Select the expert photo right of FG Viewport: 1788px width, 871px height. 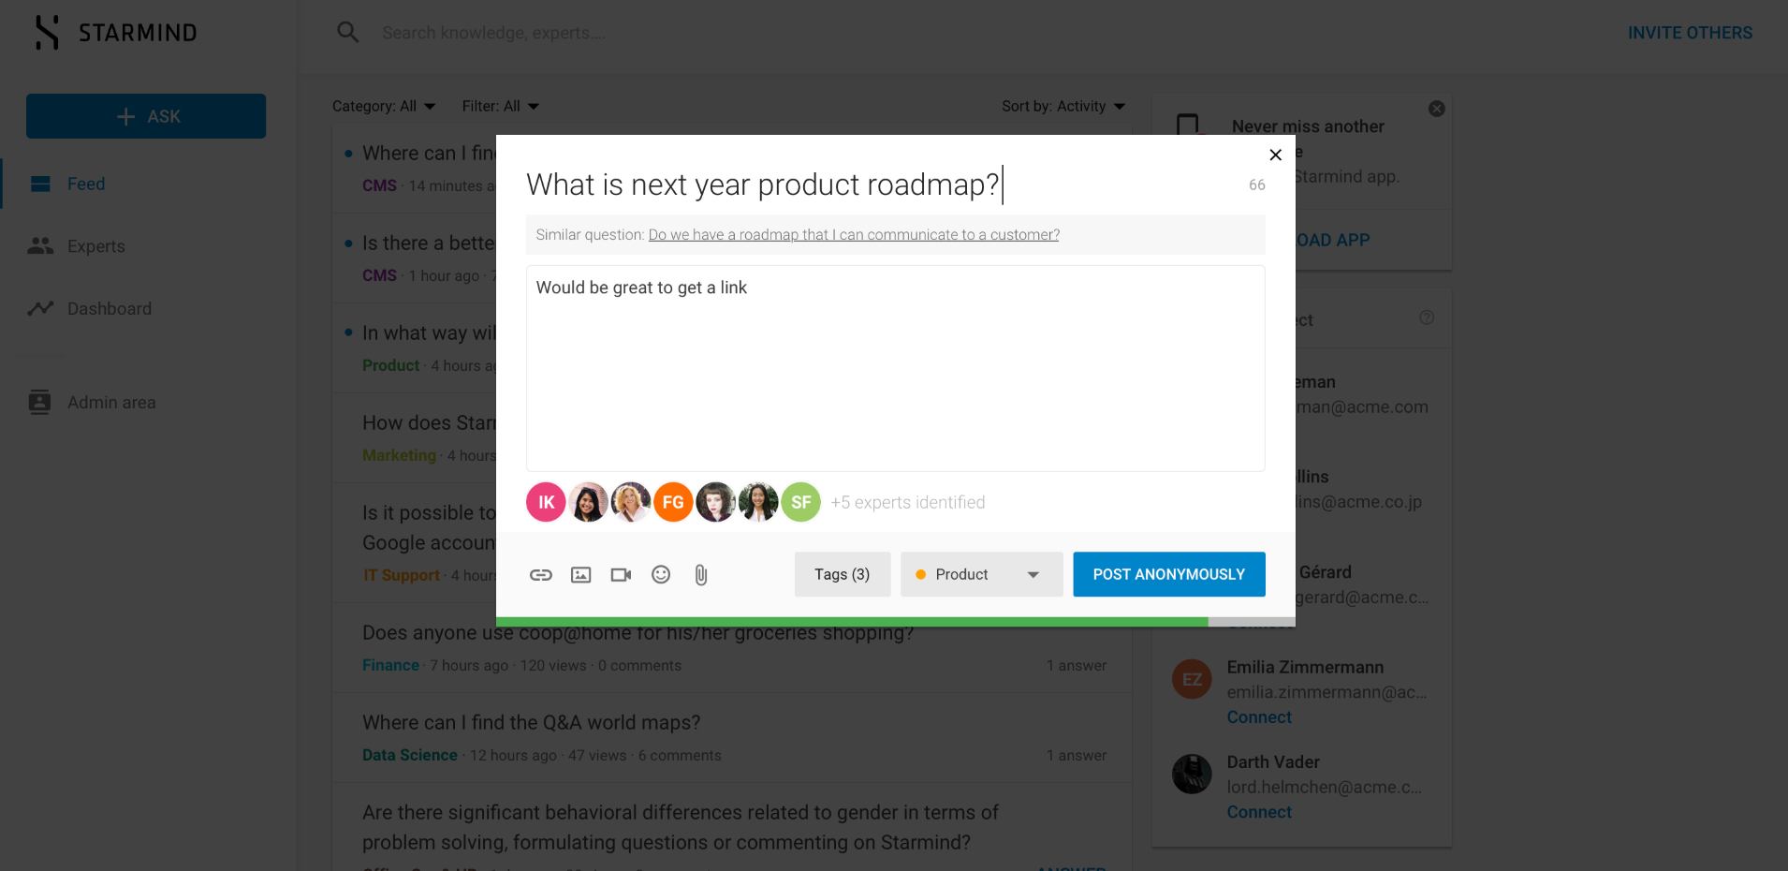[x=715, y=502]
